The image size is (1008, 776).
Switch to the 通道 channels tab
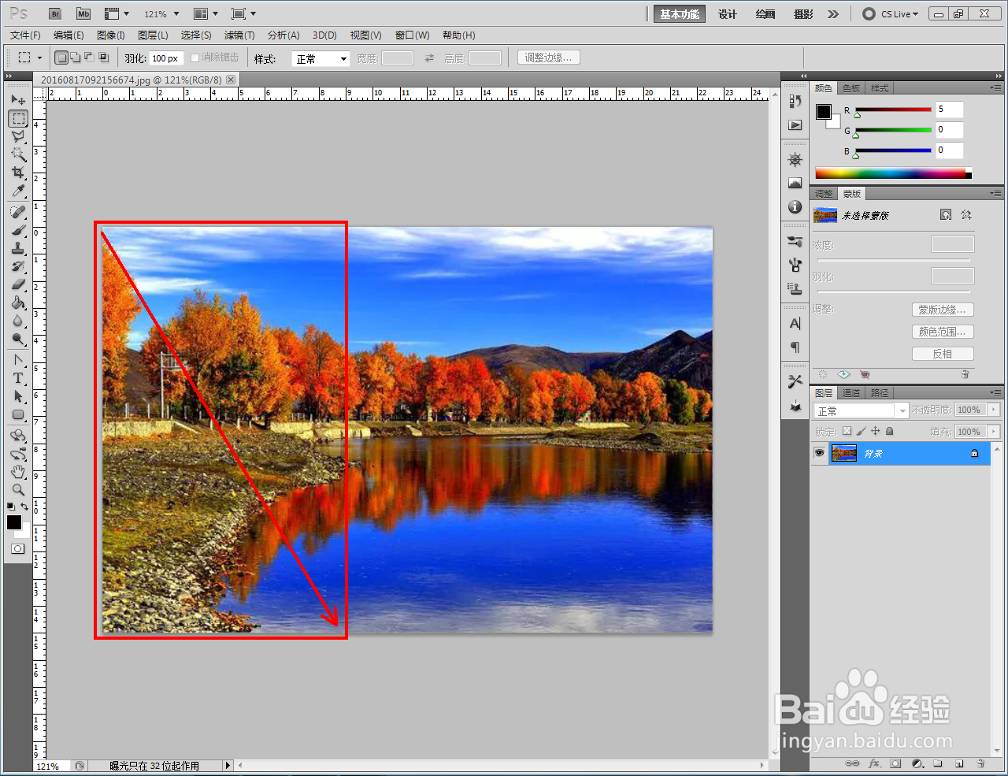pos(851,392)
